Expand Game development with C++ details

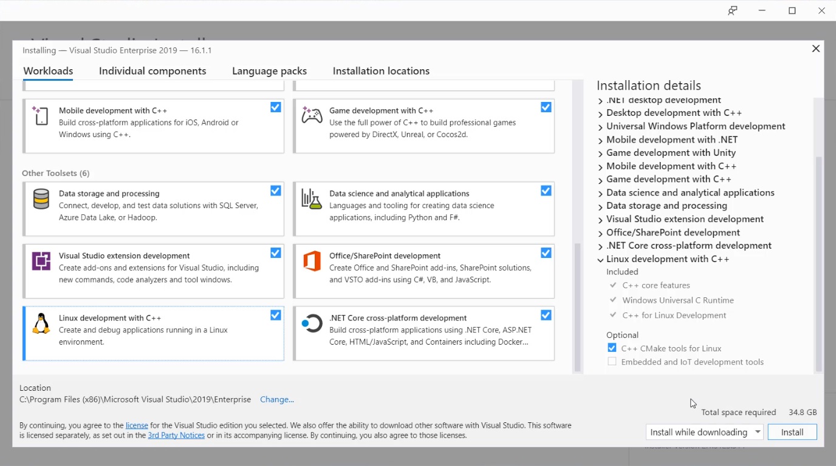pos(600,180)
